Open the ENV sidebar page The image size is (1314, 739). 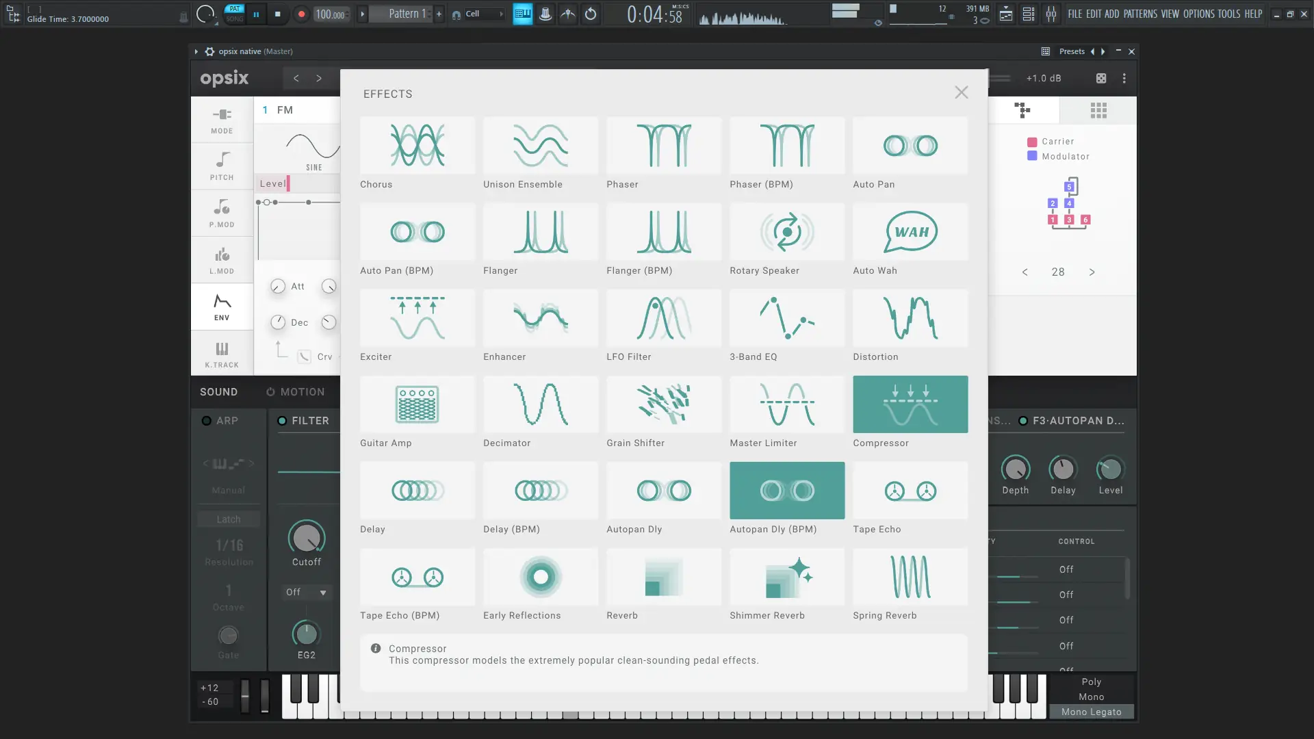(222, 307)
